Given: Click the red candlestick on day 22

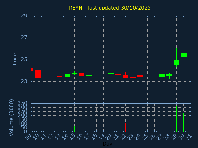Looking at the screenshot, I should tap(125, 76).
